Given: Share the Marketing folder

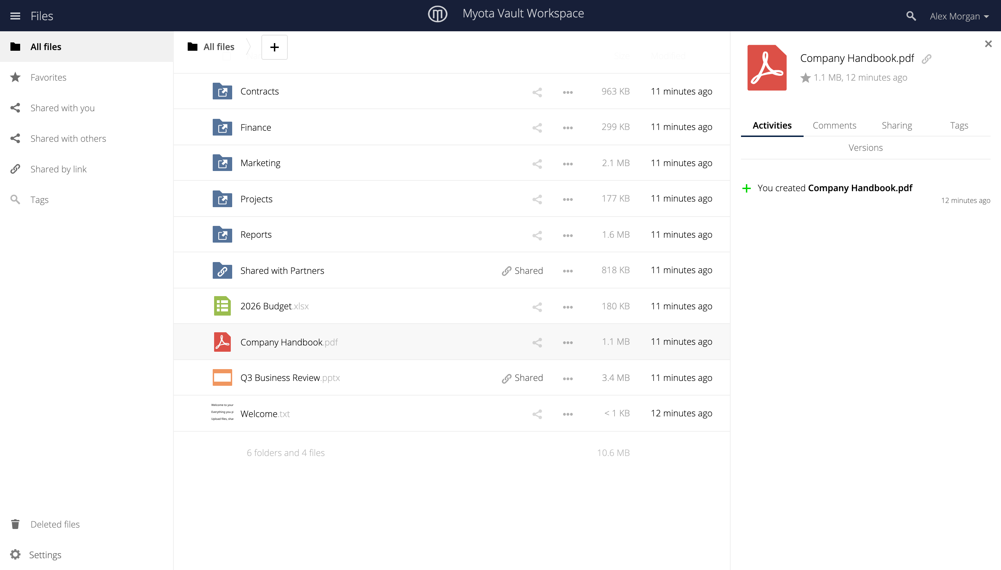Looking at the screenshot, I should click(x=537, y=164).
